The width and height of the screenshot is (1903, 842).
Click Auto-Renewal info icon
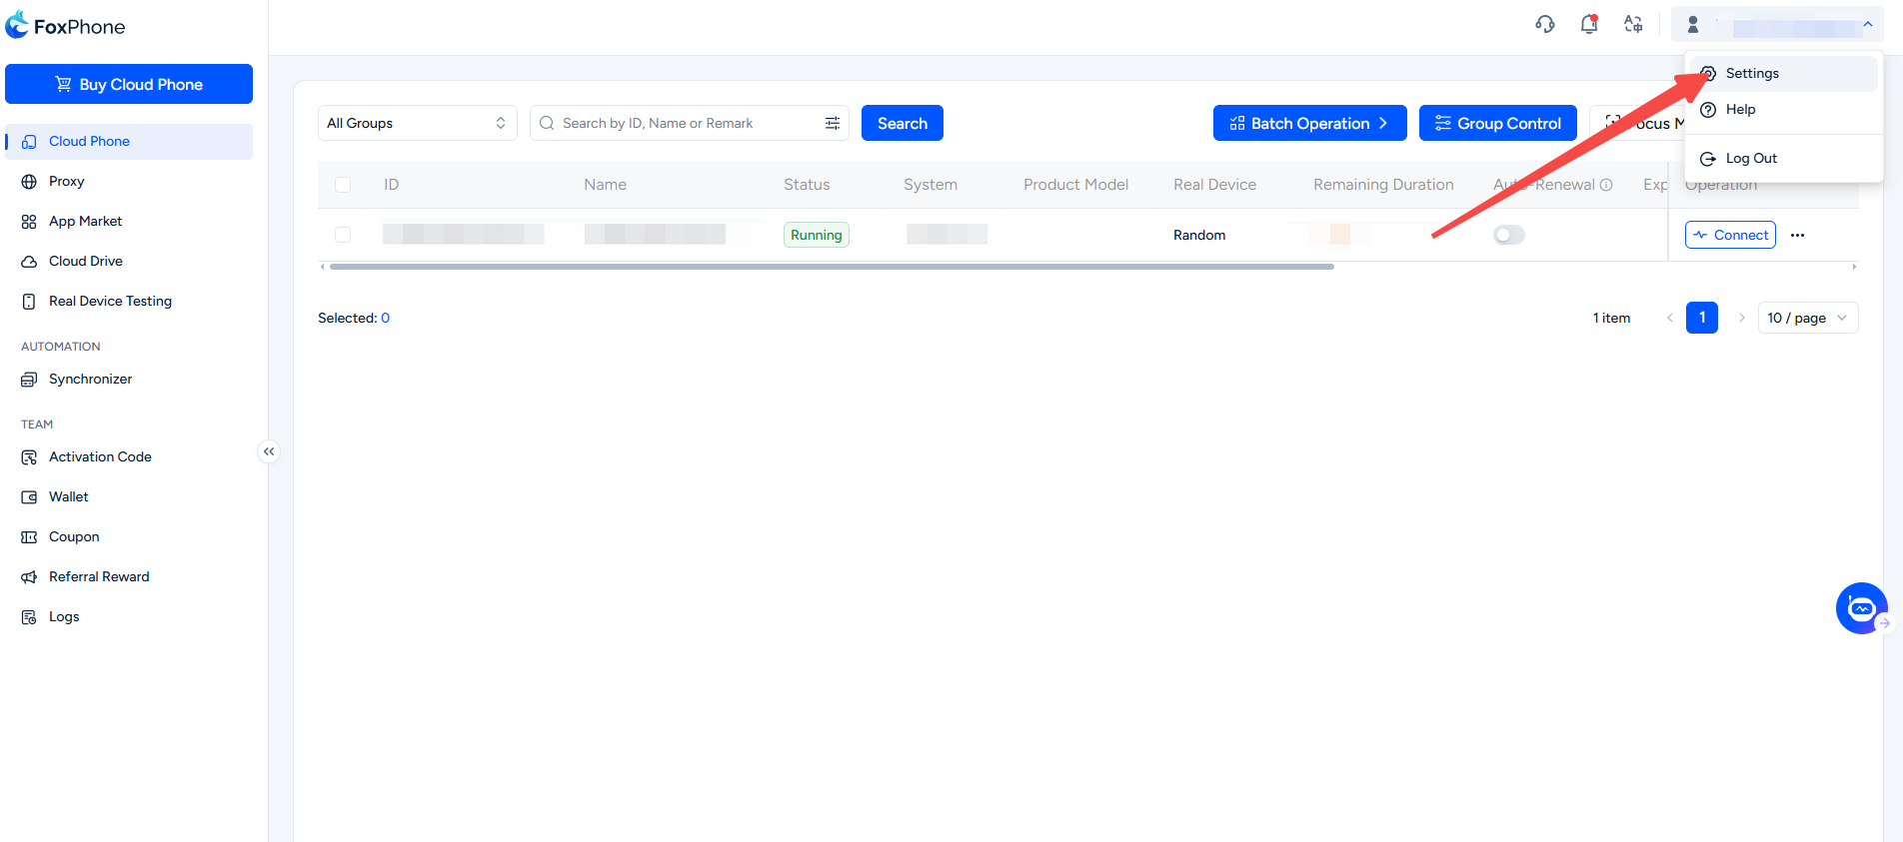point(1606,185)
